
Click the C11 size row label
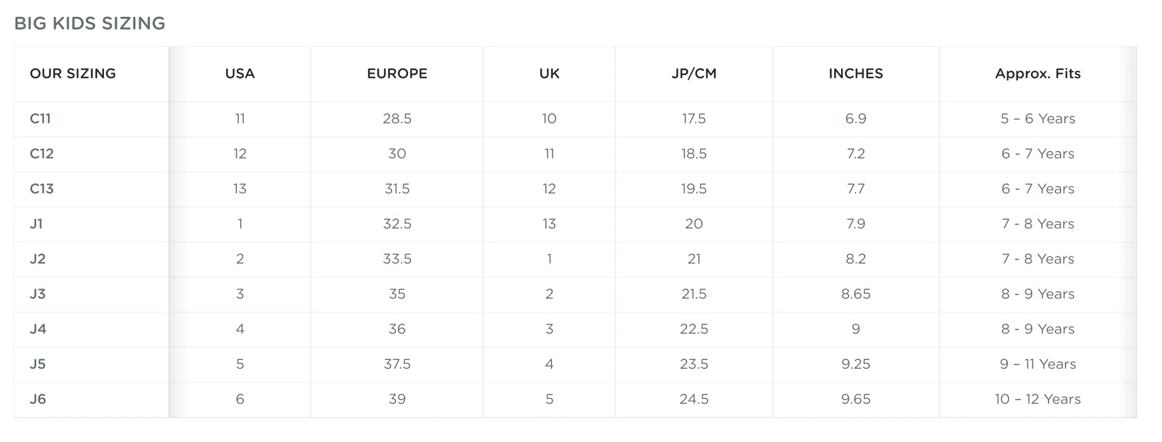[x=41, y=118]
